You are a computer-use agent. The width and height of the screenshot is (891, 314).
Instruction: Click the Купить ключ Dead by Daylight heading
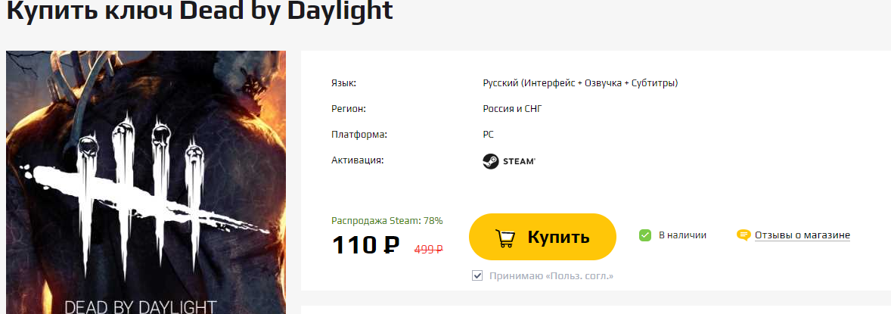click(200, 10)
